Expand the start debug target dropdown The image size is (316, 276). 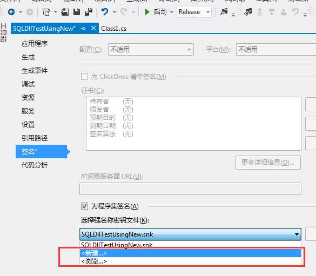[172, 12]
